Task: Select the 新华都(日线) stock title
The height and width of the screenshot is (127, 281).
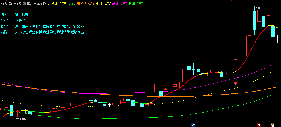Action: [x=11, y=4]
